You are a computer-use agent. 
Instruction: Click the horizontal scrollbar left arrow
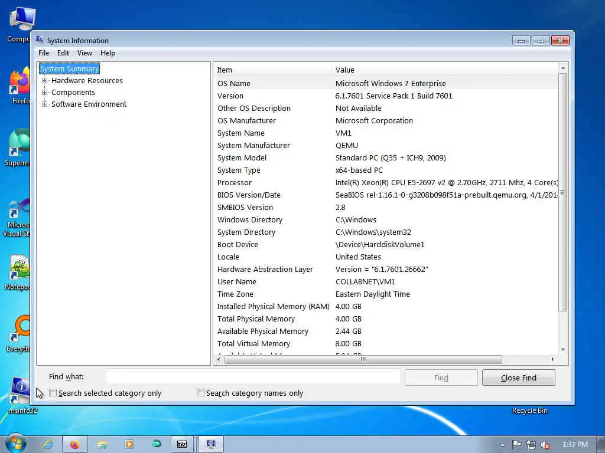tap(219, 359)
